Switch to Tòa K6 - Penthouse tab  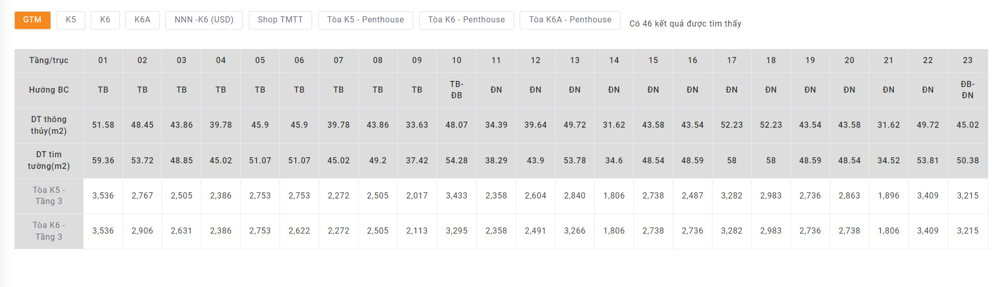pyautogui.click(x=466, y=20)
